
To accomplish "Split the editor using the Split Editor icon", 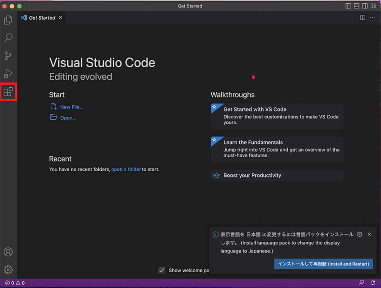I will coord(362,17).
